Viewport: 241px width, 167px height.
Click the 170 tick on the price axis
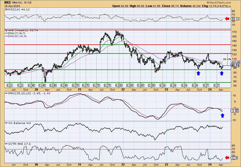tap(234, 32)
